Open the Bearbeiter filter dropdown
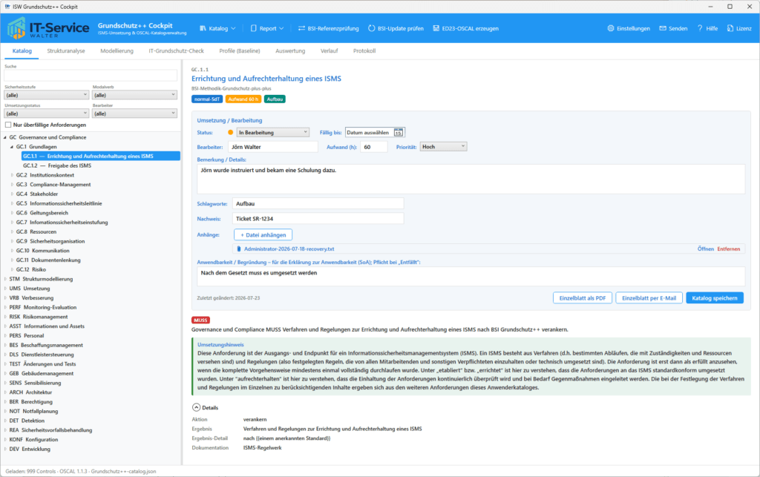Viewport: 760px width, 477px height. click(135, 114)
